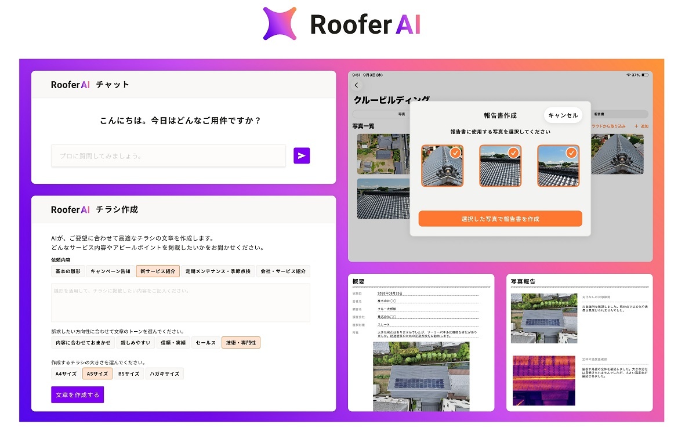
Task: Uncheck the first roof ornament photo
Action: [455, 153]
